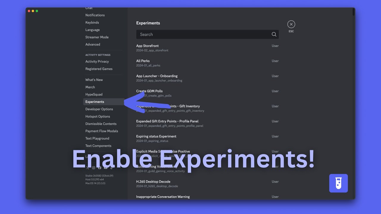
Task: Open Discord's Facebook social icon
Action: [x=99, y=168]
